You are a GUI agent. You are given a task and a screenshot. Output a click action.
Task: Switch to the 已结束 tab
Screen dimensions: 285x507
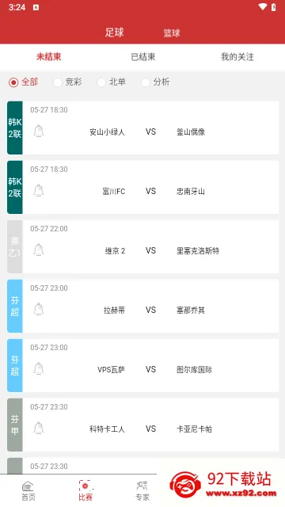point(142,57)
